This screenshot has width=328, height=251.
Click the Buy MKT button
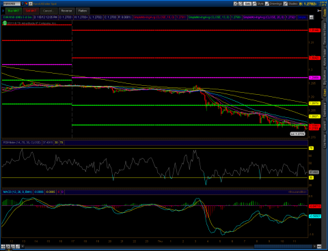click(14, 11)
